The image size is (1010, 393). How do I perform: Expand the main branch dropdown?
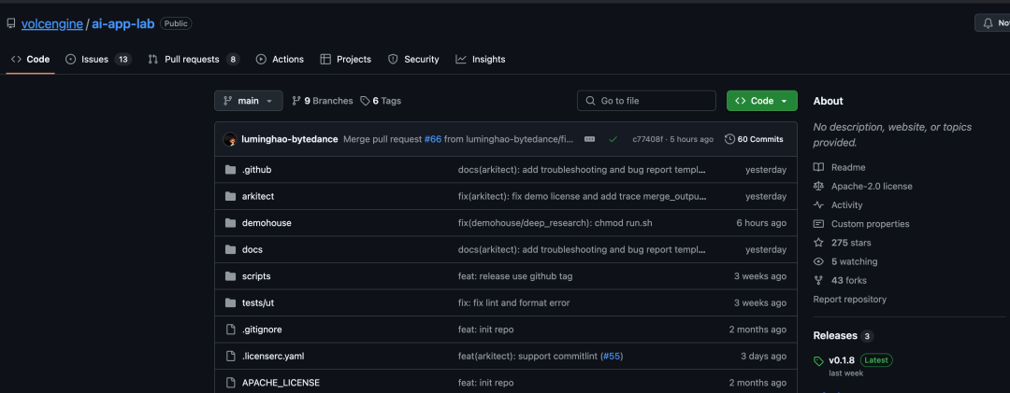click(249, 101)
